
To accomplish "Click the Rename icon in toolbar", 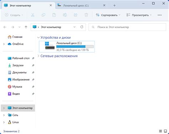I will tap(65, 15).
